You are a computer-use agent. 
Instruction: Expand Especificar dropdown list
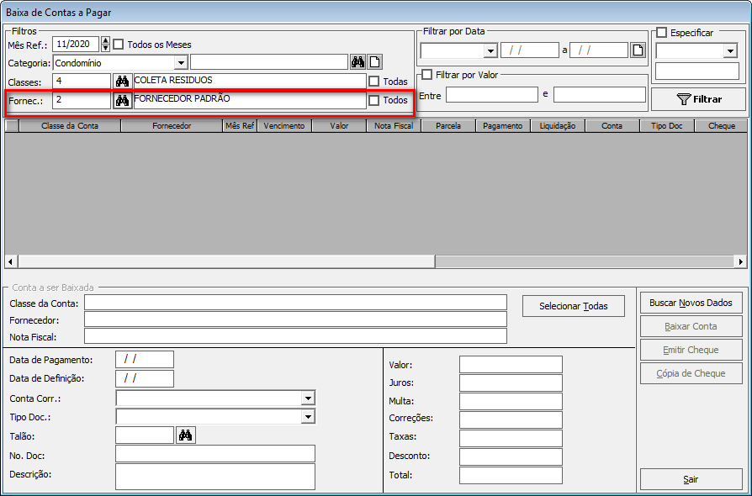730,50
